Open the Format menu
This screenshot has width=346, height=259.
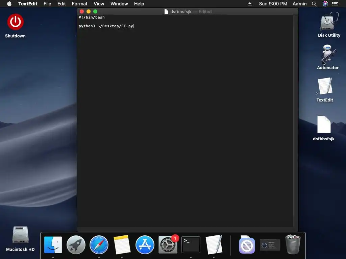click(80, 4)
